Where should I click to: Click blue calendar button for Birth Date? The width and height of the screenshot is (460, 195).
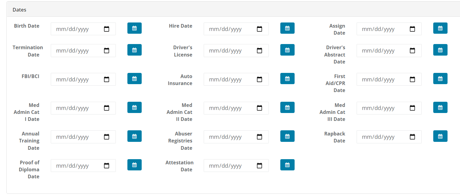pyautogui.click(x=134, y=28)
